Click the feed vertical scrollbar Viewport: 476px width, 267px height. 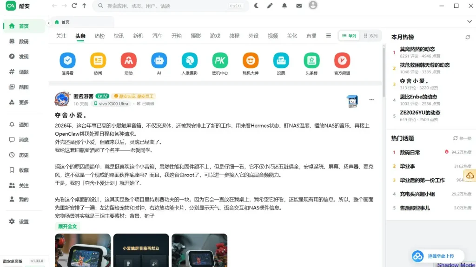383,72
